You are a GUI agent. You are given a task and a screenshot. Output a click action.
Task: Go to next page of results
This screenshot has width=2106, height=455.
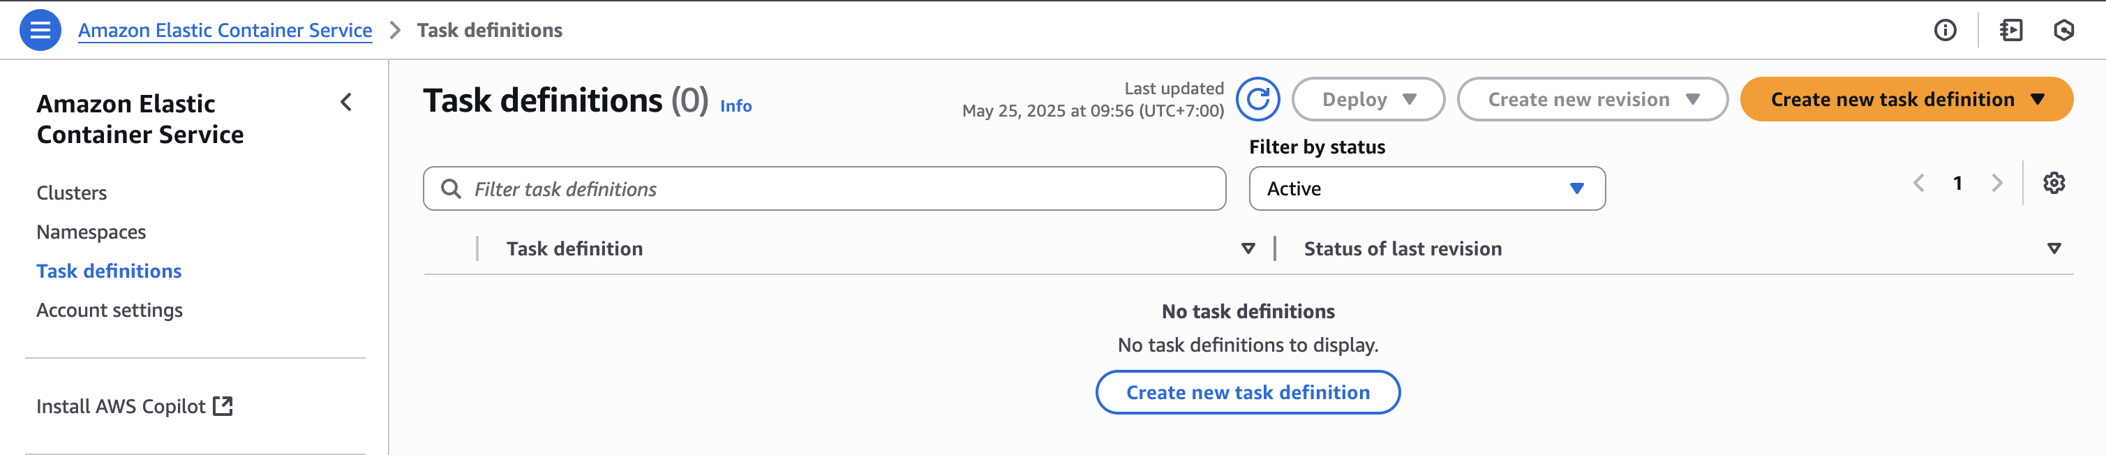[x=1997, y=183]
